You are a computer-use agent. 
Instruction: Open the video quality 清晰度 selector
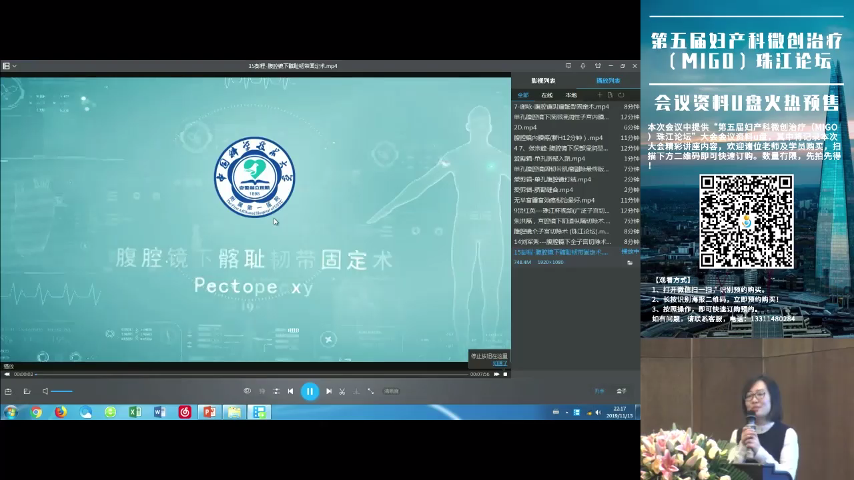pos(392,391)
